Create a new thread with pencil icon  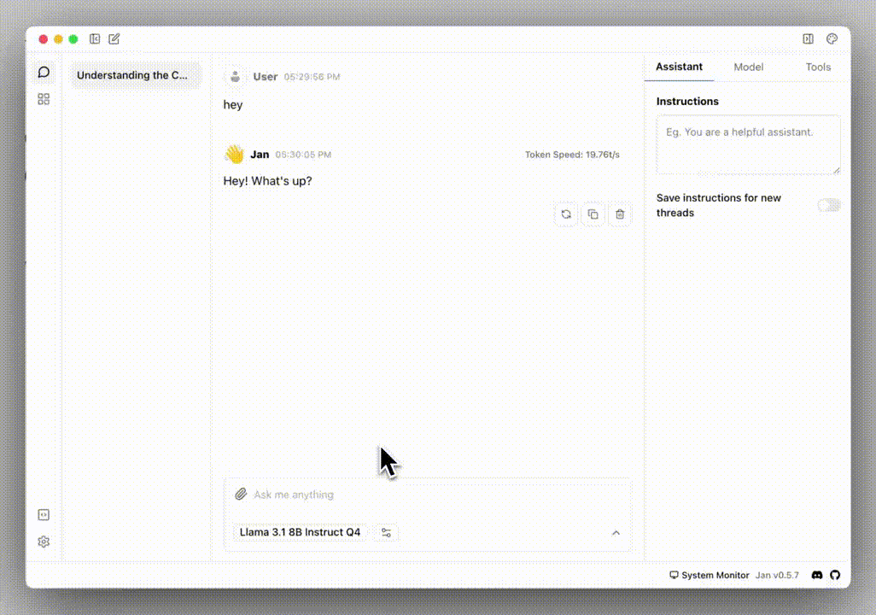coord(114,38)
